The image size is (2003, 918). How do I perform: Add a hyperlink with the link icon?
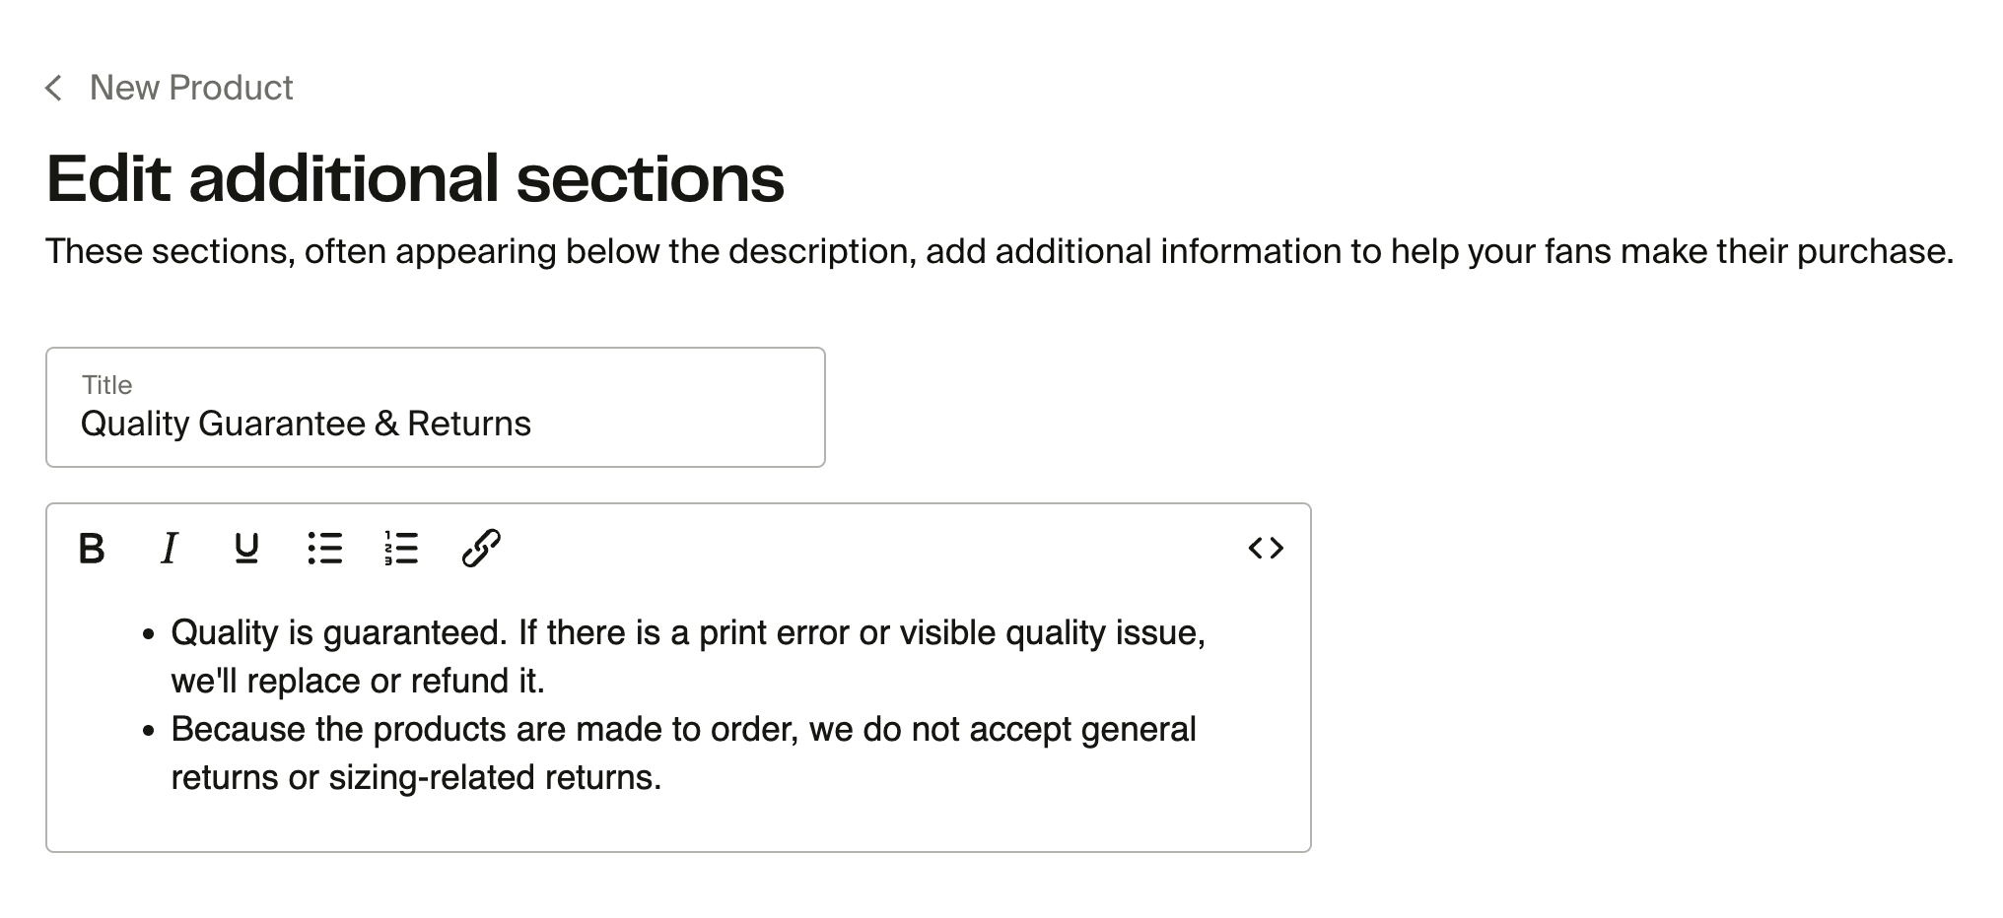pyautogui.click(x=481, y=549)
